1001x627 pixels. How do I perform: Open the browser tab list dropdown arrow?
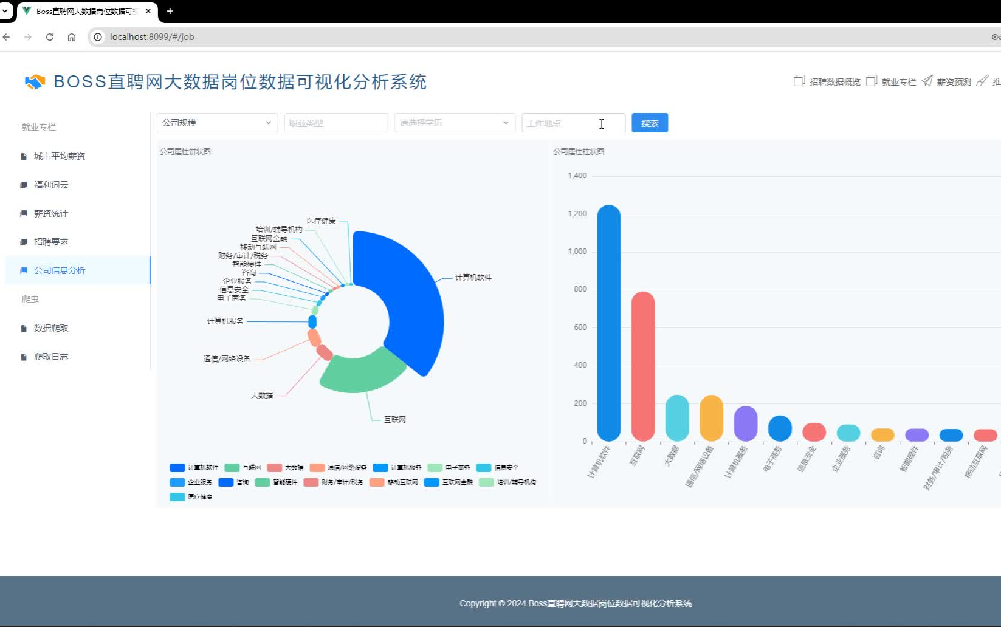[x=5, y=11]
